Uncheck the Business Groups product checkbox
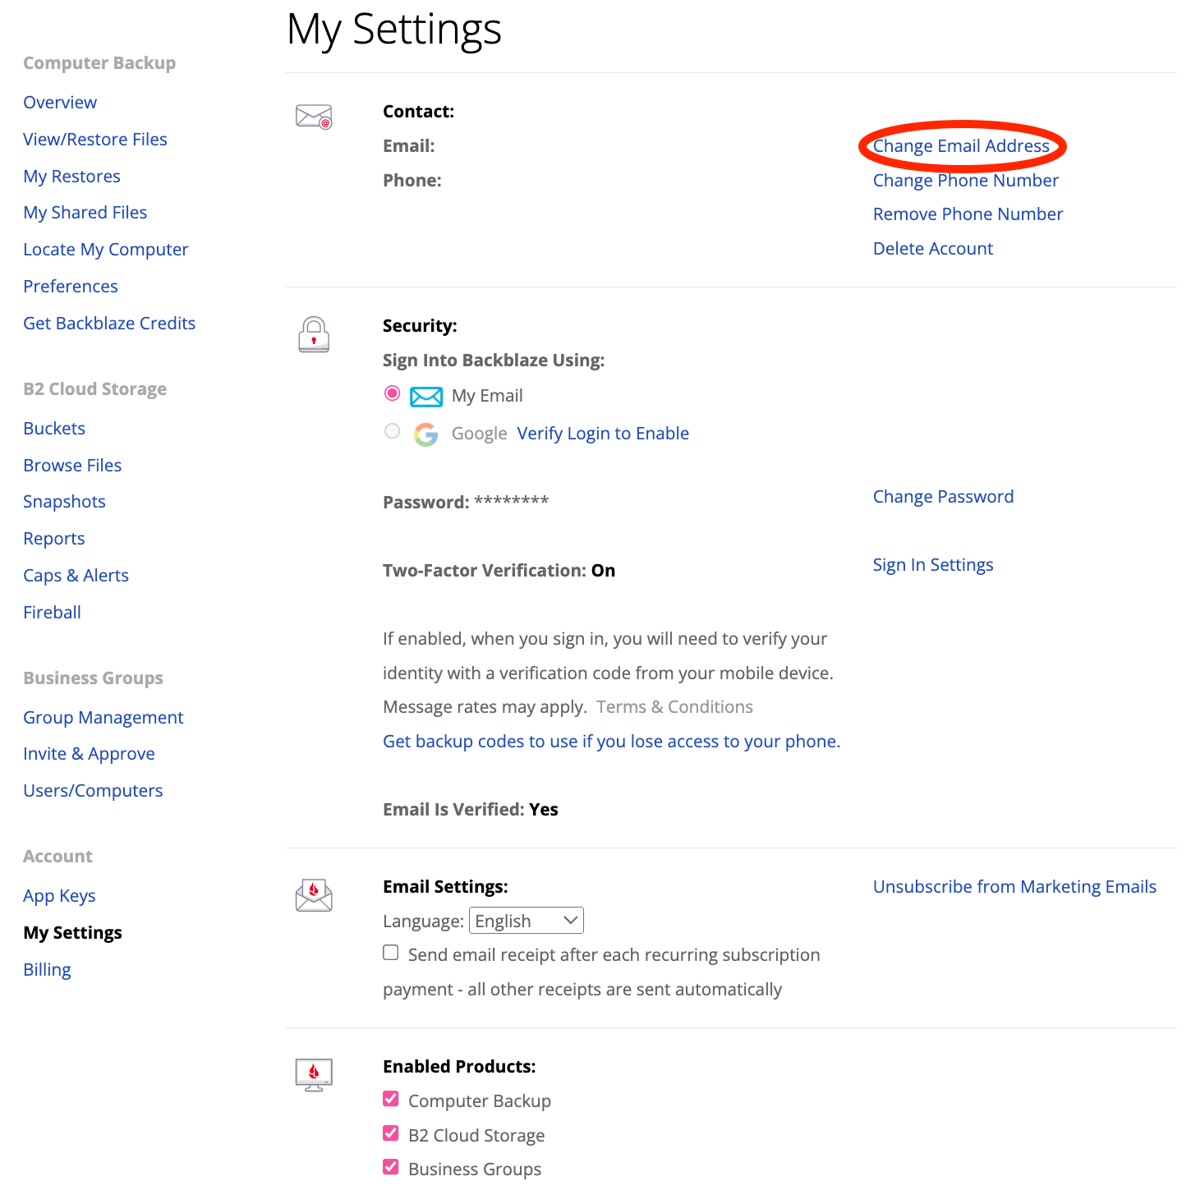The height and width of the screenshot is (1204, 1191). [x=391, y=1167]
